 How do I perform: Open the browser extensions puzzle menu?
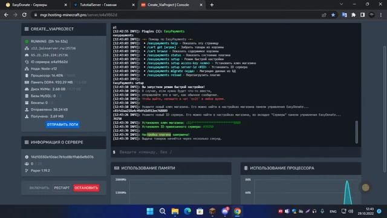coord(353,15)
